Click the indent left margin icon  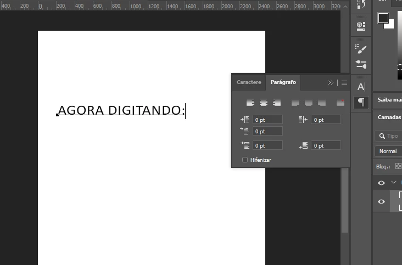[245, 119]
